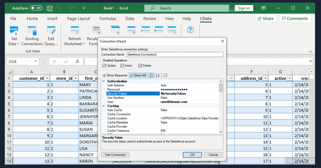The image size is (321, 168).
Task: Open the CData help question-mark icon
Action: pyautogui.click(x=190, y=30)
